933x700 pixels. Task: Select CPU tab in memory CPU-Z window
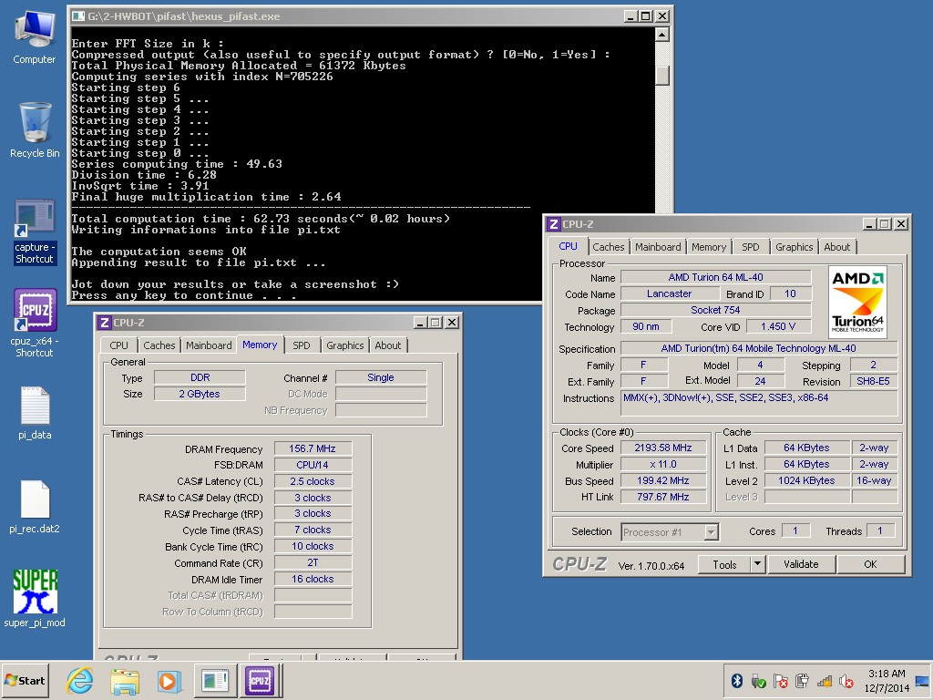(x=119, y=345)
